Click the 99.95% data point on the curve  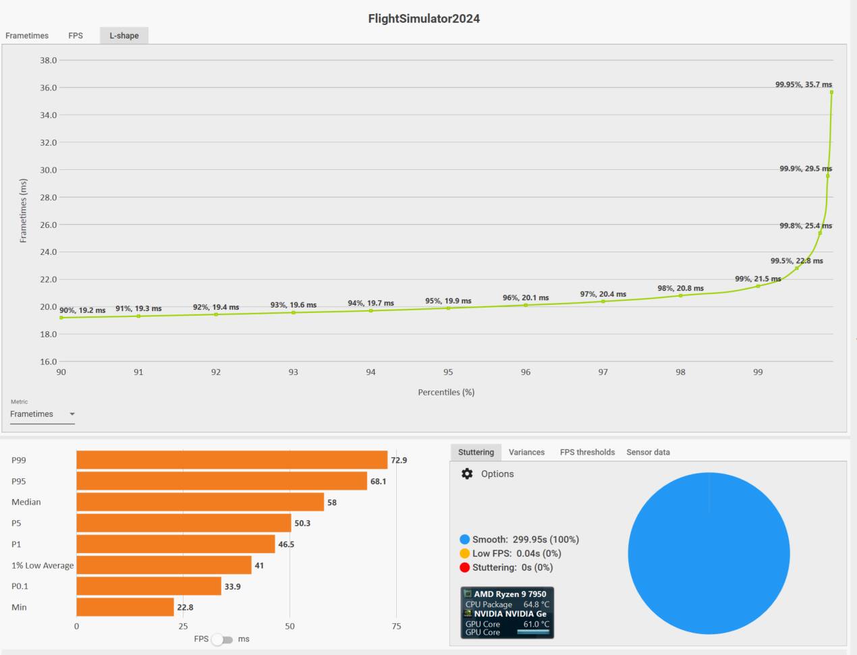(831, 92)
